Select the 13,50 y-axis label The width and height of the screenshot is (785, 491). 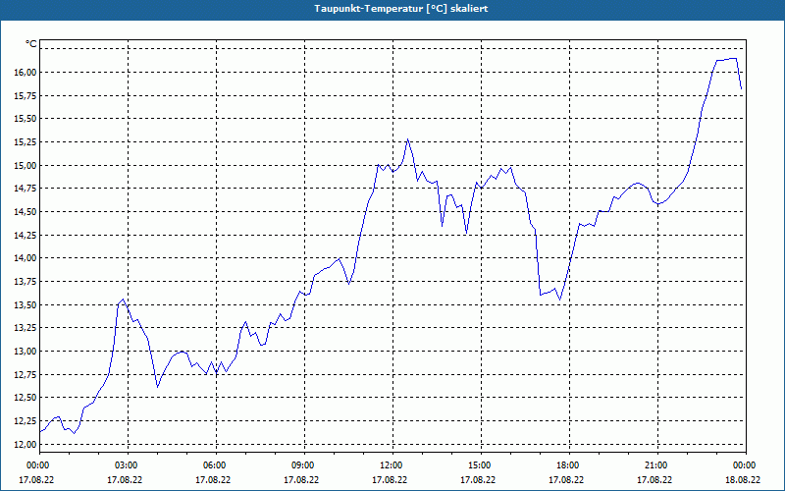[26, 304]
